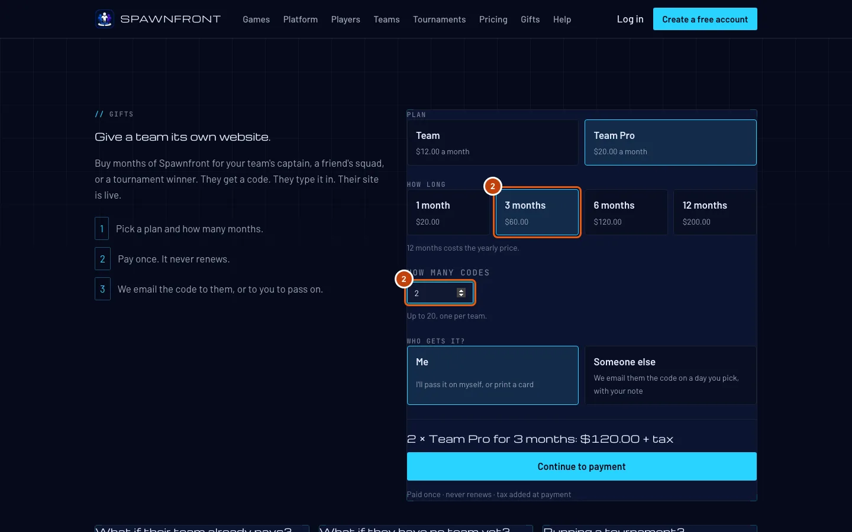Open the Players nav link

coord(346,20)
